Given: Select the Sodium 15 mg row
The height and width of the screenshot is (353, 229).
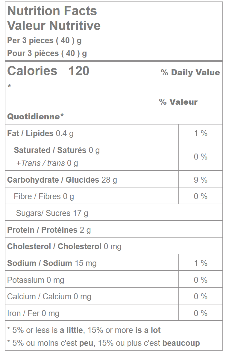Looking at the screenshot, I should click(52, 263).
